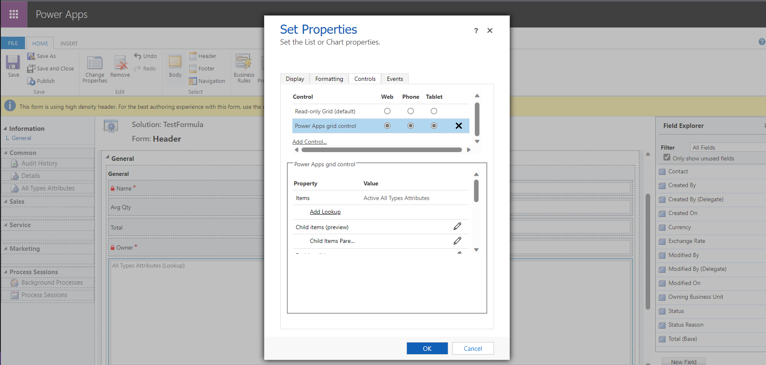Click the control list vertical scrollbar thumb
The image size is (766, 365).
tap(477, 119)
